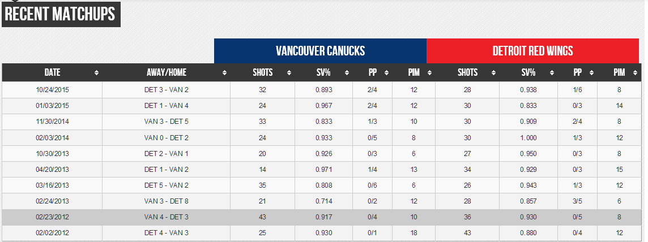Click the DATE column header text
Screen dimensions: 648x242
tap(52, 73)
